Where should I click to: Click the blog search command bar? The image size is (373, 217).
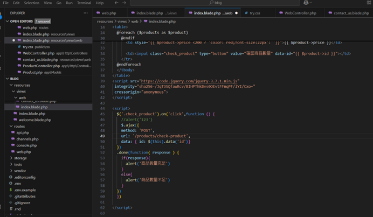215,3
